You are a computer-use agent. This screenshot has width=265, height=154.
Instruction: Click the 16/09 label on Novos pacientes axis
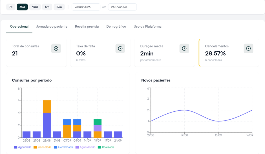249,135
